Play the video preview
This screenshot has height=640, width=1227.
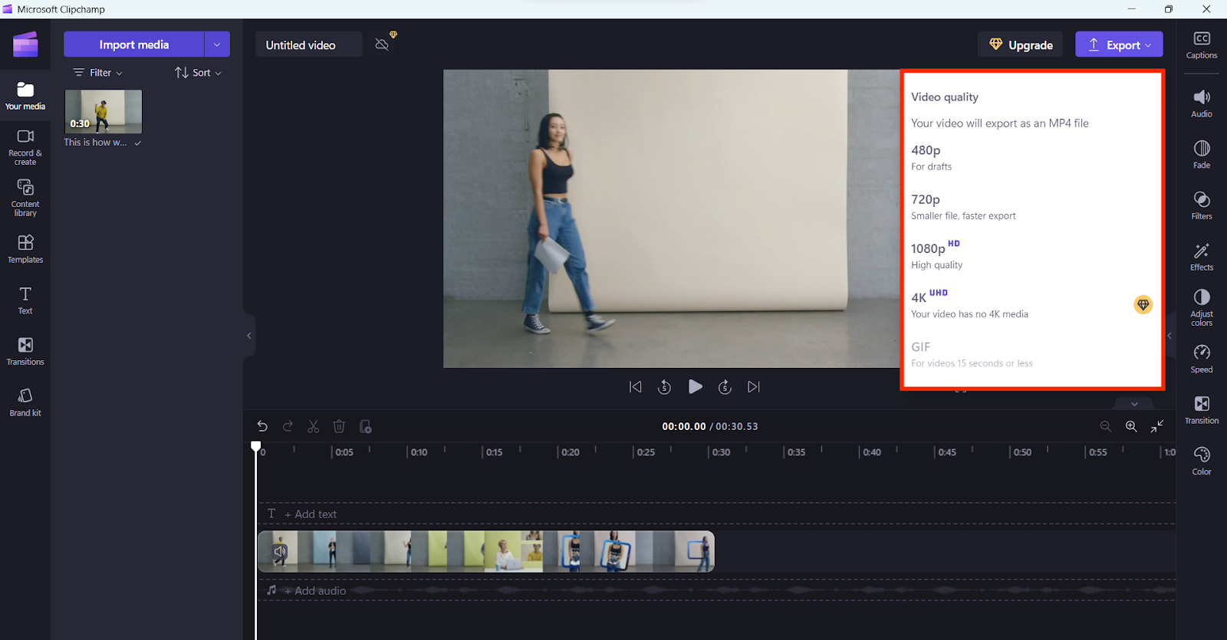pos(695,387)
